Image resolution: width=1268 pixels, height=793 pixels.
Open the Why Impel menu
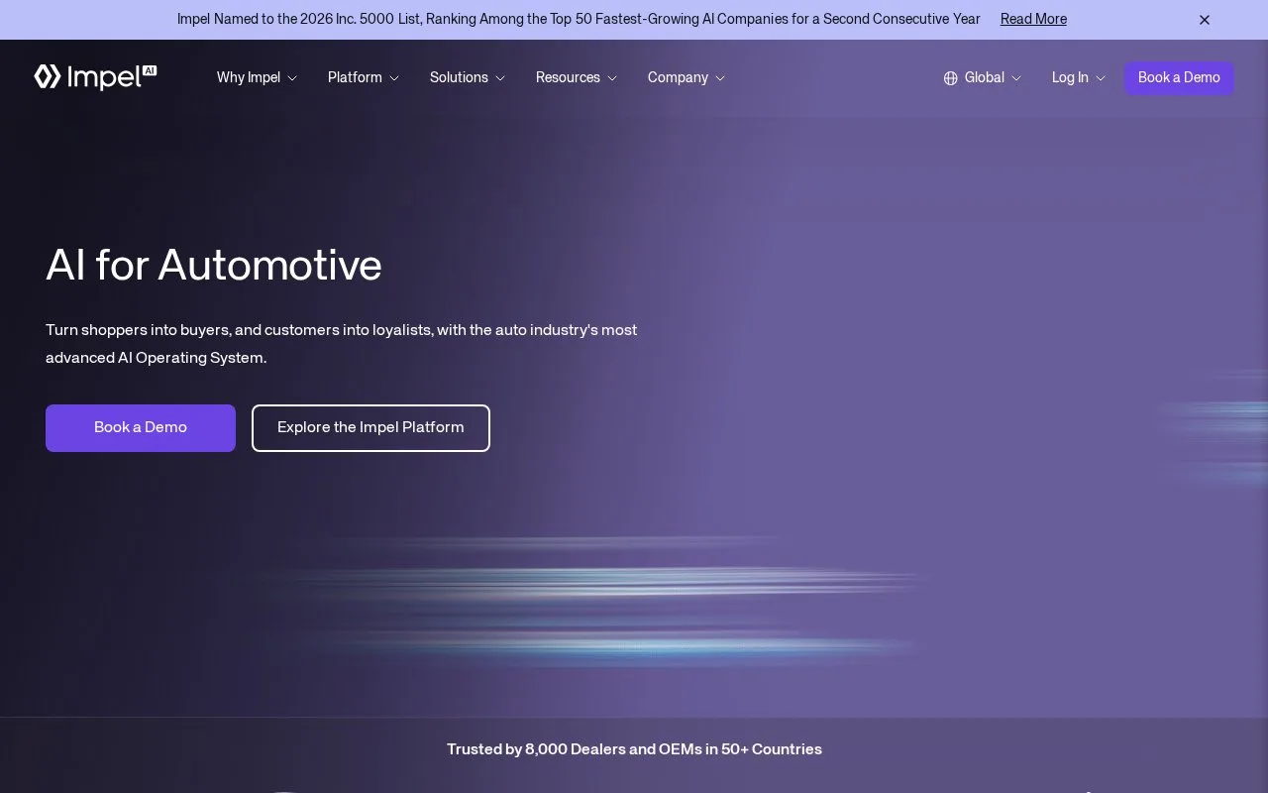click(249, 77)
